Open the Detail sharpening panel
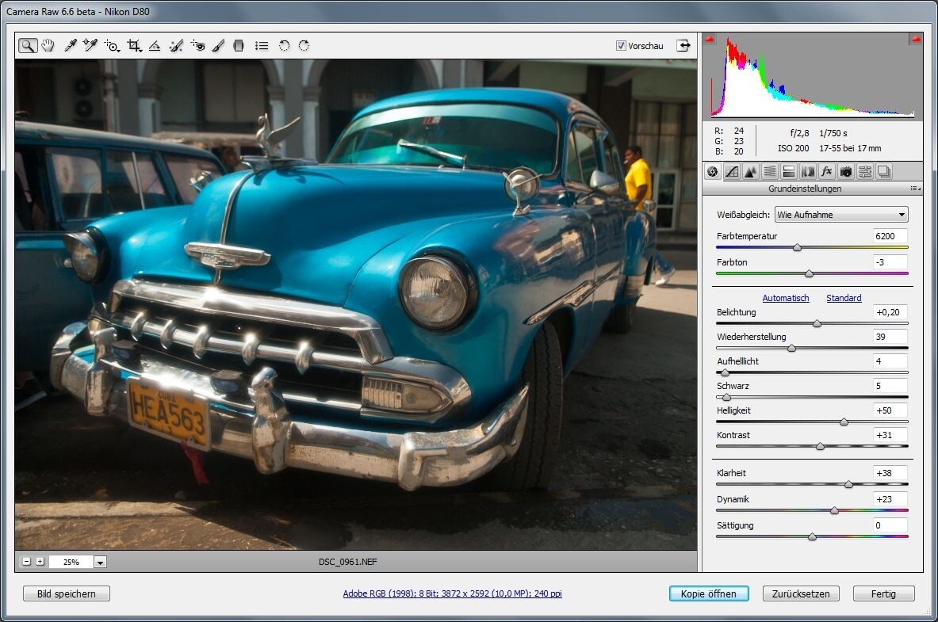 (750, 171)
